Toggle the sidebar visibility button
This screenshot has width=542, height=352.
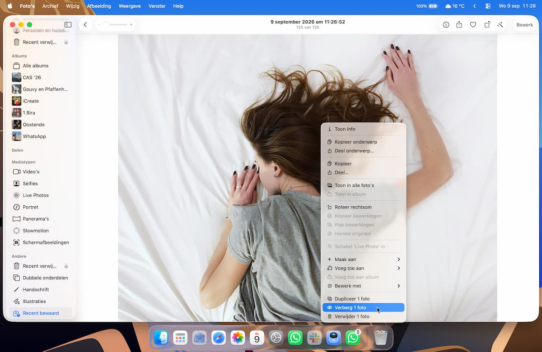(68, 25)
